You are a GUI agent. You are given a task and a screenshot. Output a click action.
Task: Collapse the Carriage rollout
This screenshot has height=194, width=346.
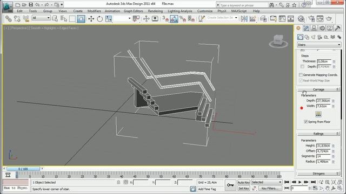pos(318,89)
